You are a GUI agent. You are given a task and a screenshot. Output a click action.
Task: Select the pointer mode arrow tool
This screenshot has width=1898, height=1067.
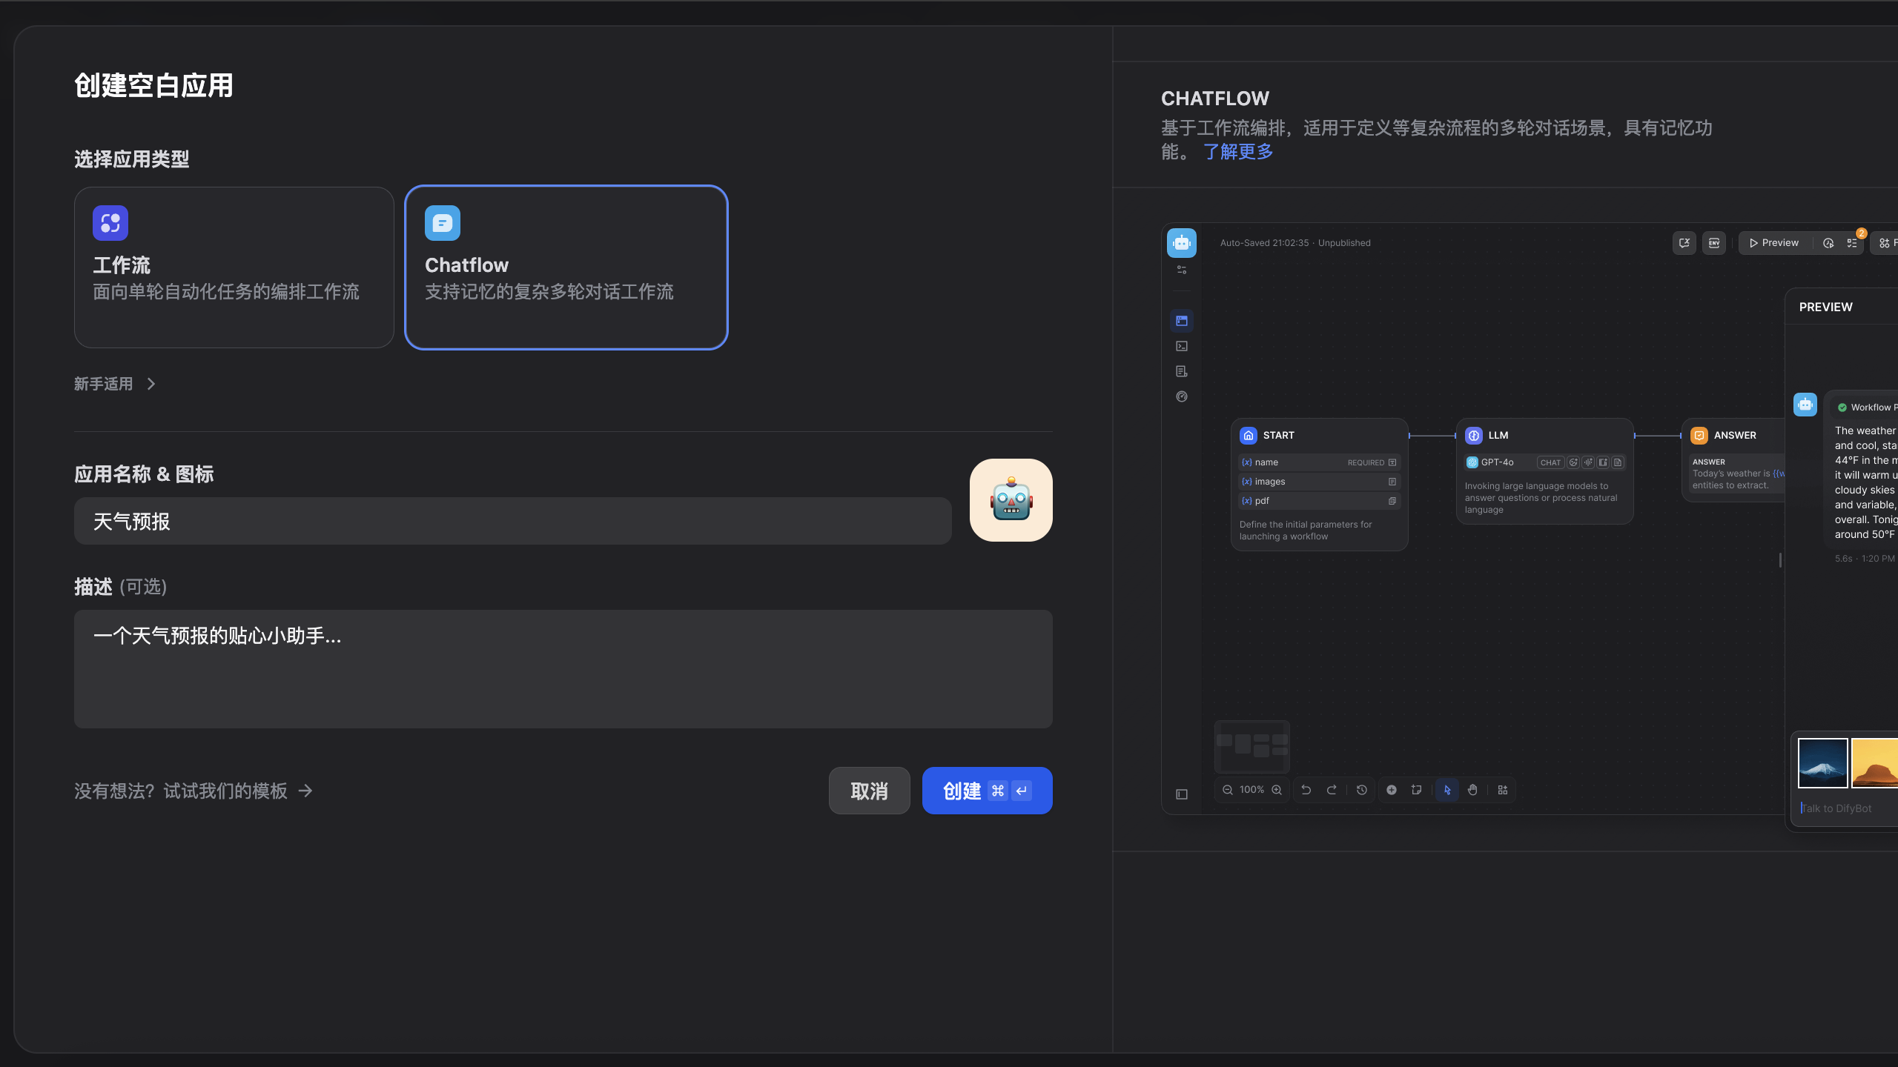point(1447,790)
